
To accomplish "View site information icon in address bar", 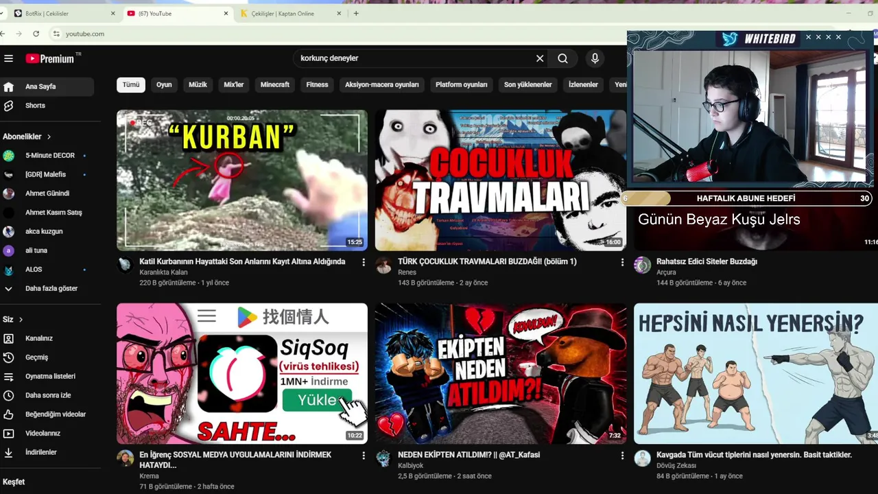I will [x=56, y=34].
